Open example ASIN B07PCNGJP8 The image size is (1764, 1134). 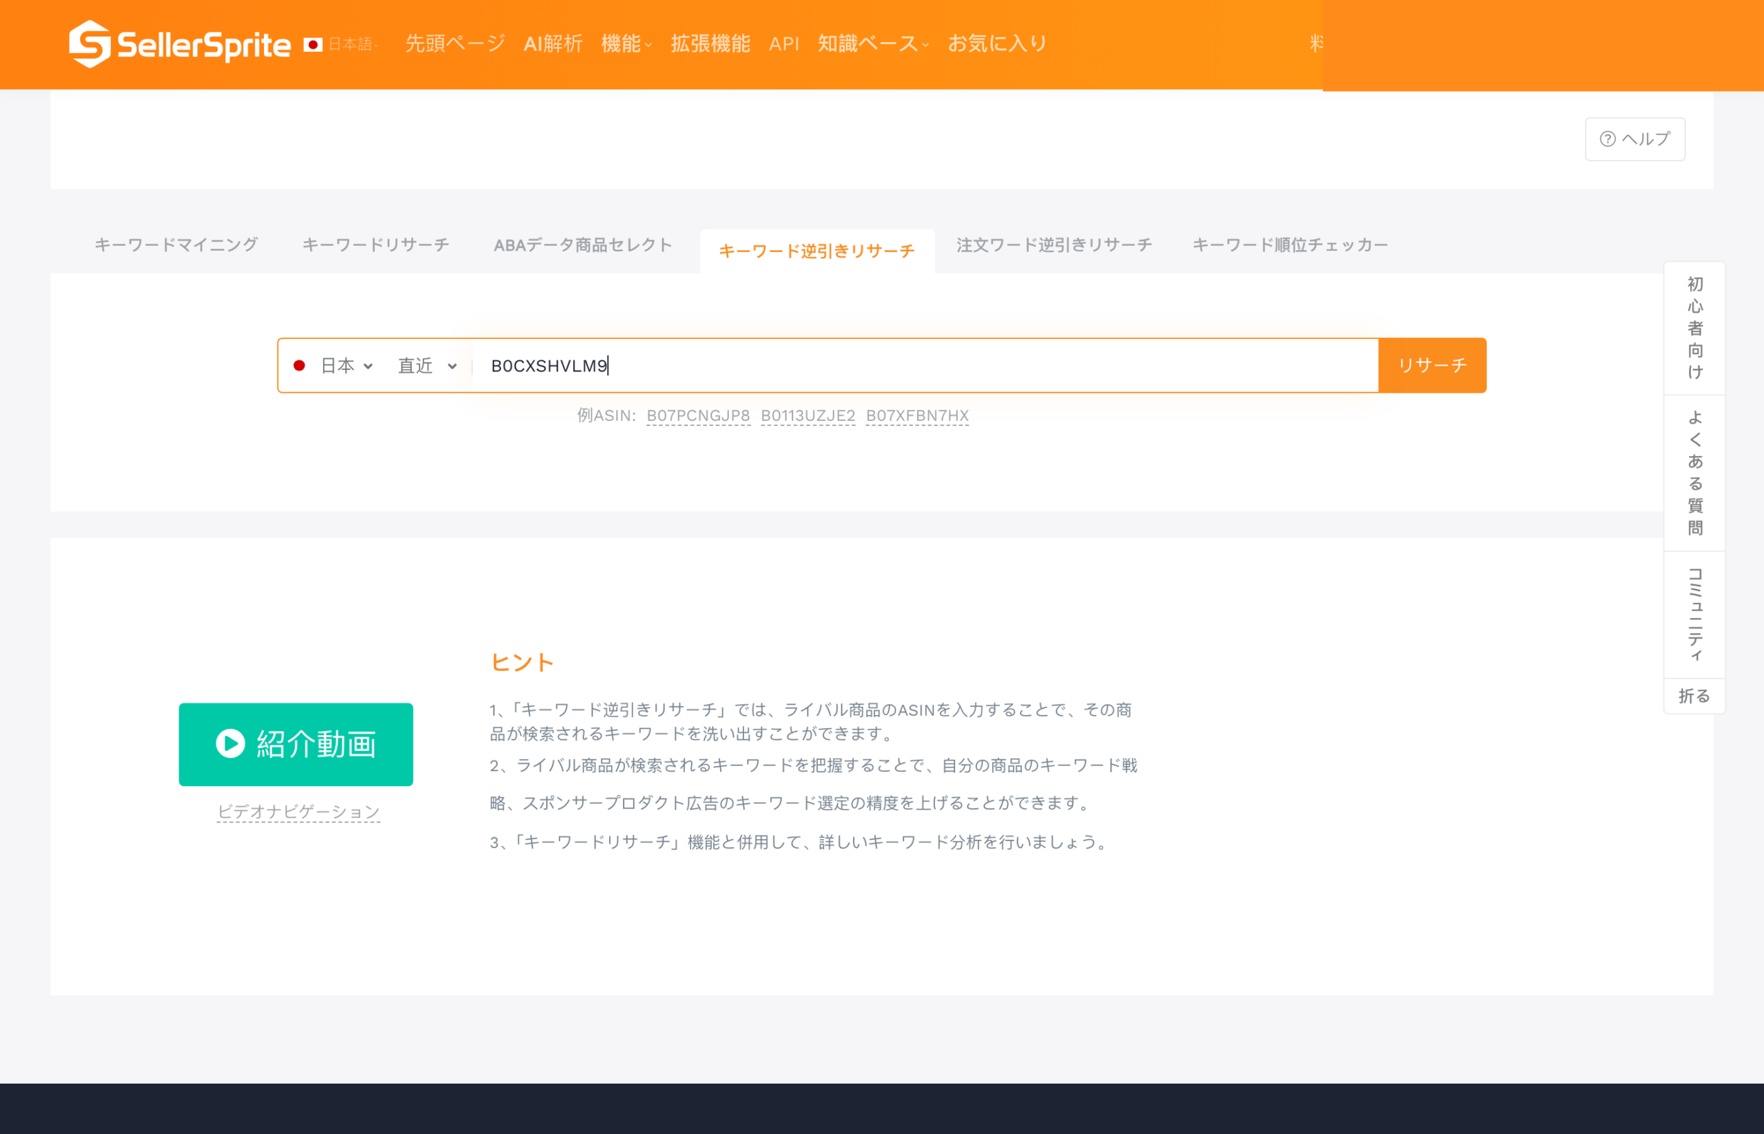698,415
